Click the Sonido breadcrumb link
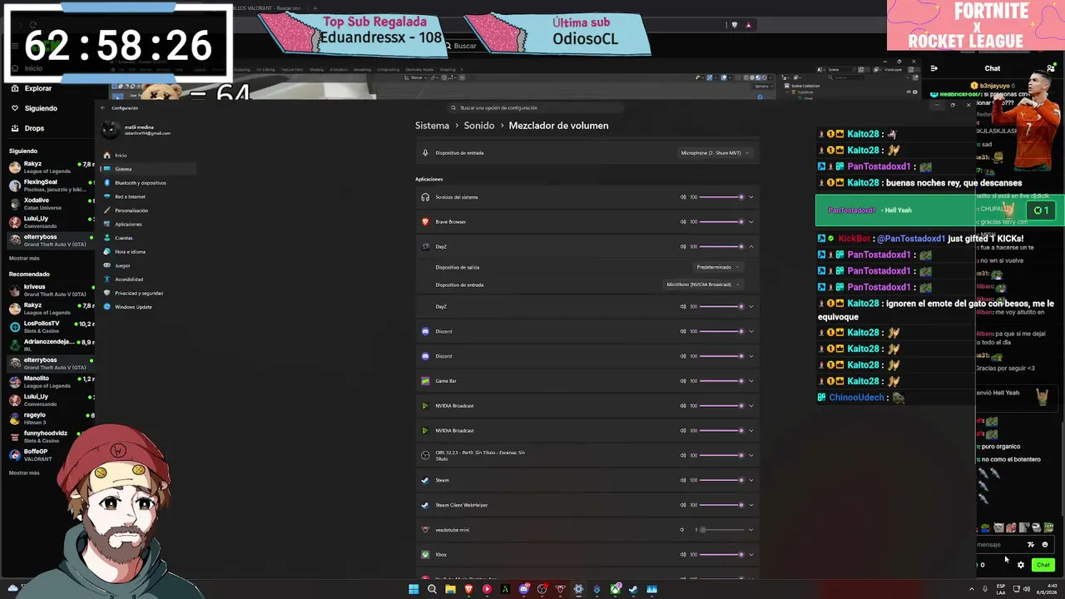The image size is (1065, 599). coord(479,126)
